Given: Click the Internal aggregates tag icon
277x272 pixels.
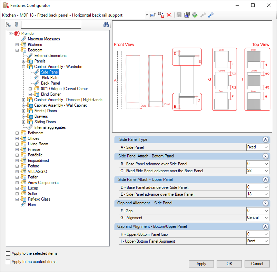Looking at the screenshot, I should pyautogui.click(x=30, y=127).
